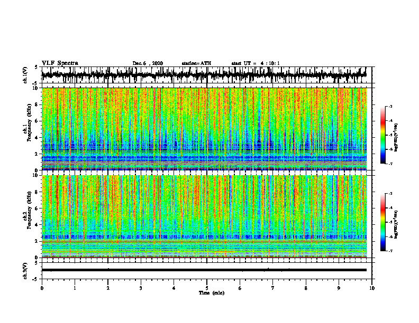Click the "8" kHz tick of ch.1 spectrogram
Image resolution: width=419 pixels, height=323 pixels.
point(37,104)
